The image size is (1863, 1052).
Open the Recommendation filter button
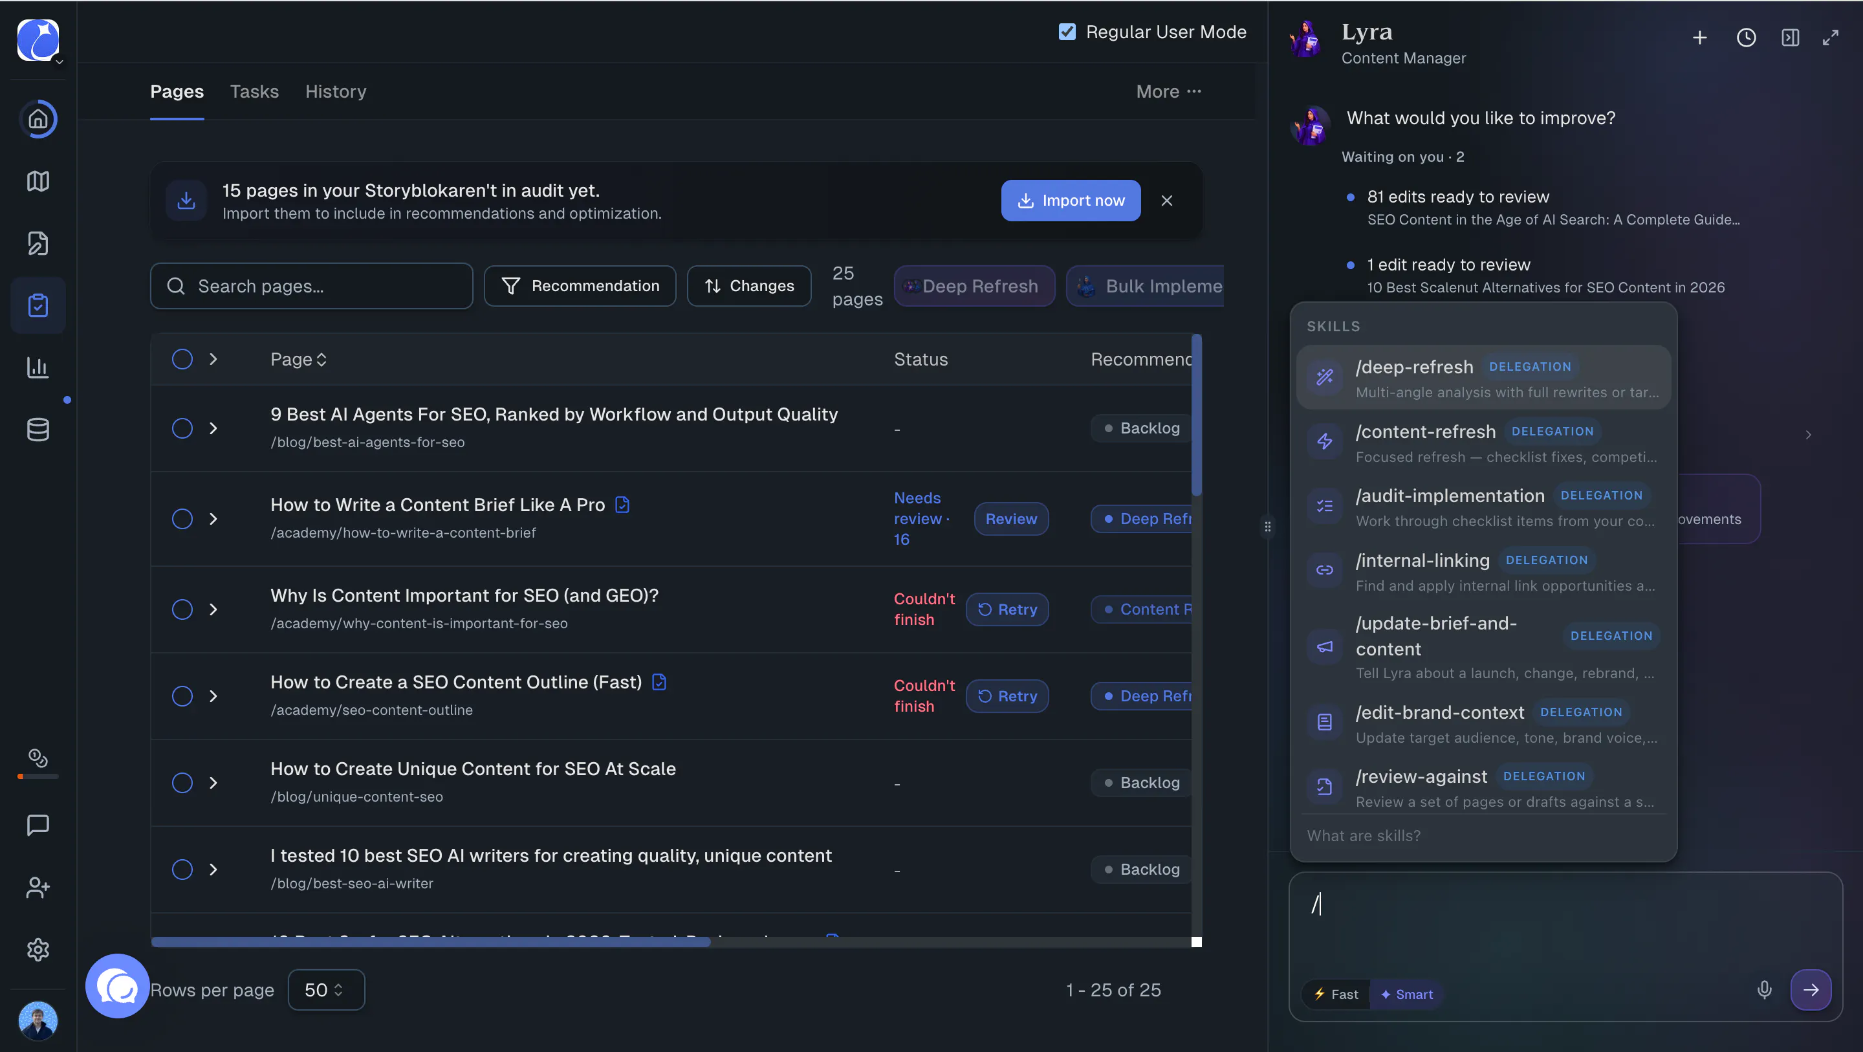tap(580, 286)
